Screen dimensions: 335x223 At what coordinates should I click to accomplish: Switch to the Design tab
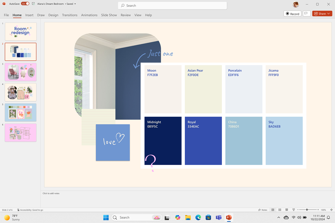pyautogui.click(x=53, y=15)
